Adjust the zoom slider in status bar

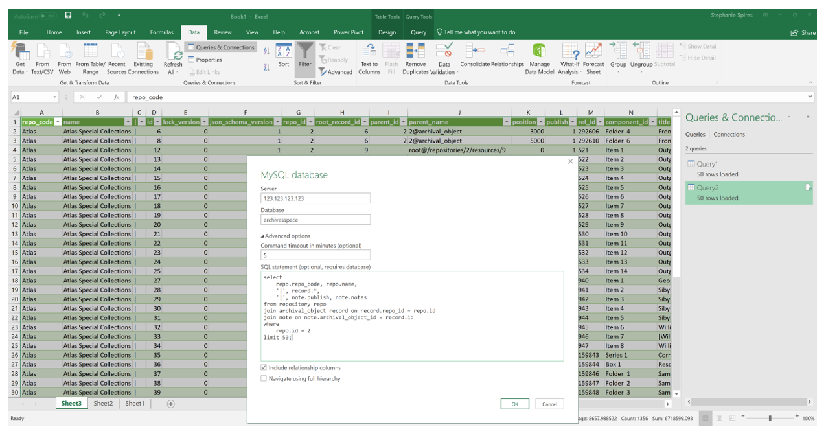point(771,418)
